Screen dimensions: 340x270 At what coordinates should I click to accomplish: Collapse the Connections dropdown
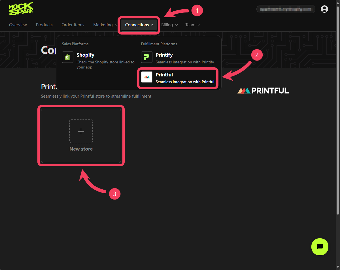click(x=139, y=25)
